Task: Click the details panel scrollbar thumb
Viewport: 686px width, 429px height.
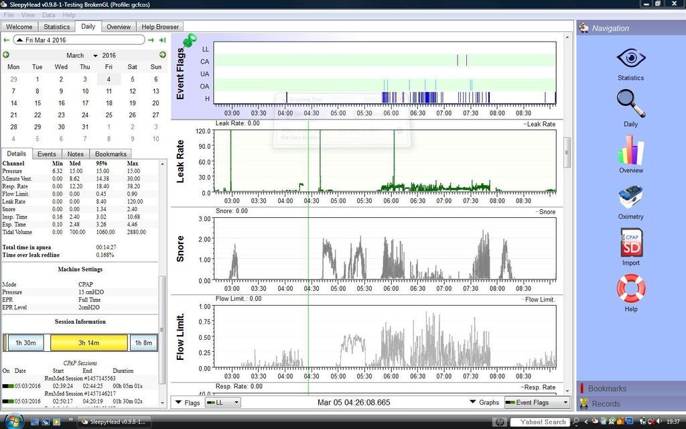Action: [x=162, y=329]
